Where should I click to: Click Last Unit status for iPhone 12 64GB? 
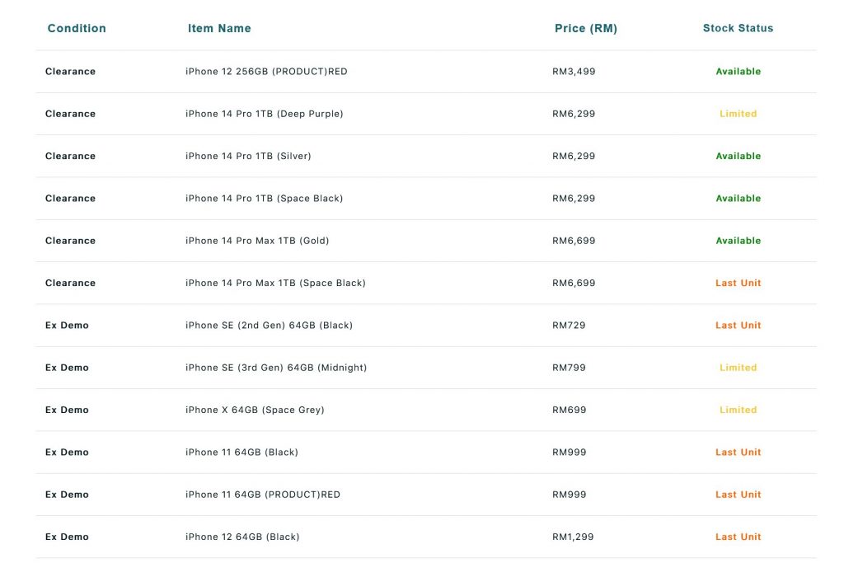pyautogui.click(x=738, y=537)
